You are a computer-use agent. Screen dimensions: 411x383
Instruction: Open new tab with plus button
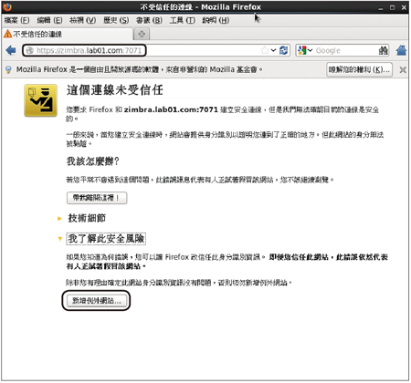point(142,34)
